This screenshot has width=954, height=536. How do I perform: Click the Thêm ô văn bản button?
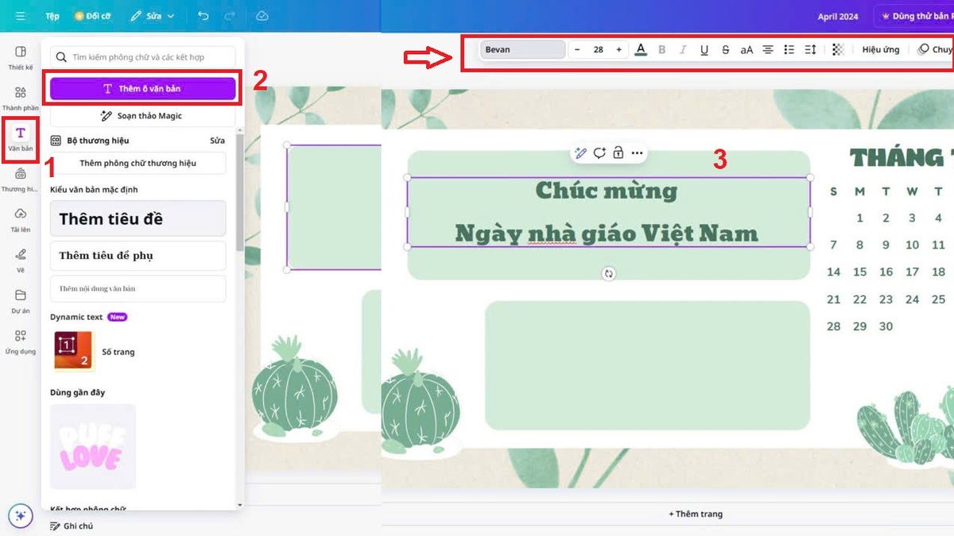click(143, 89)
